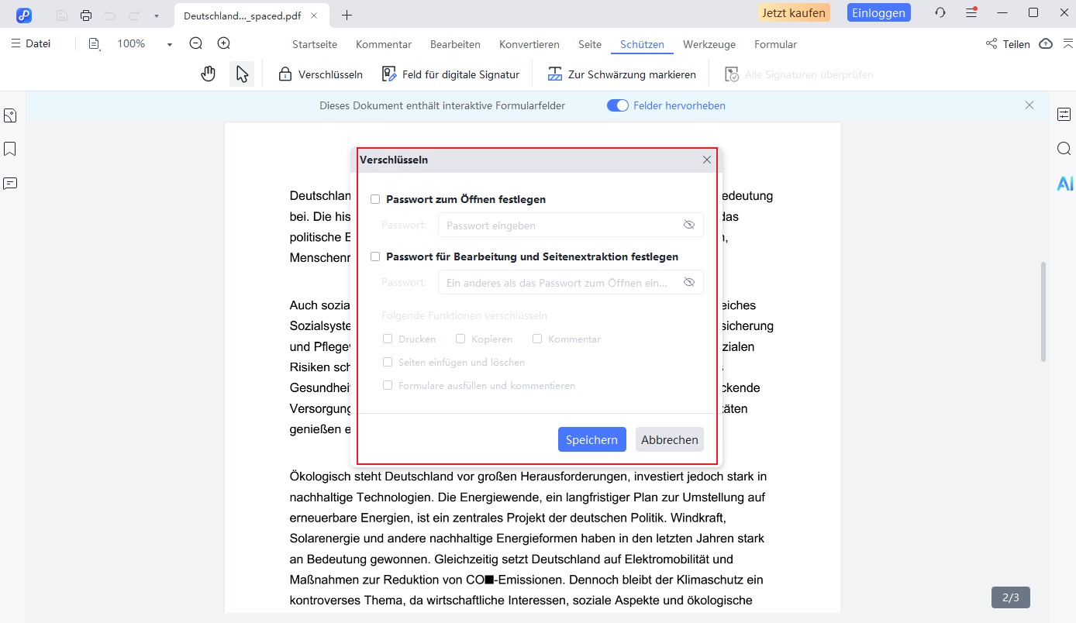Select the hand pan tool
1076x623 pixels.
pyautogui.click(x=208, y=73)
